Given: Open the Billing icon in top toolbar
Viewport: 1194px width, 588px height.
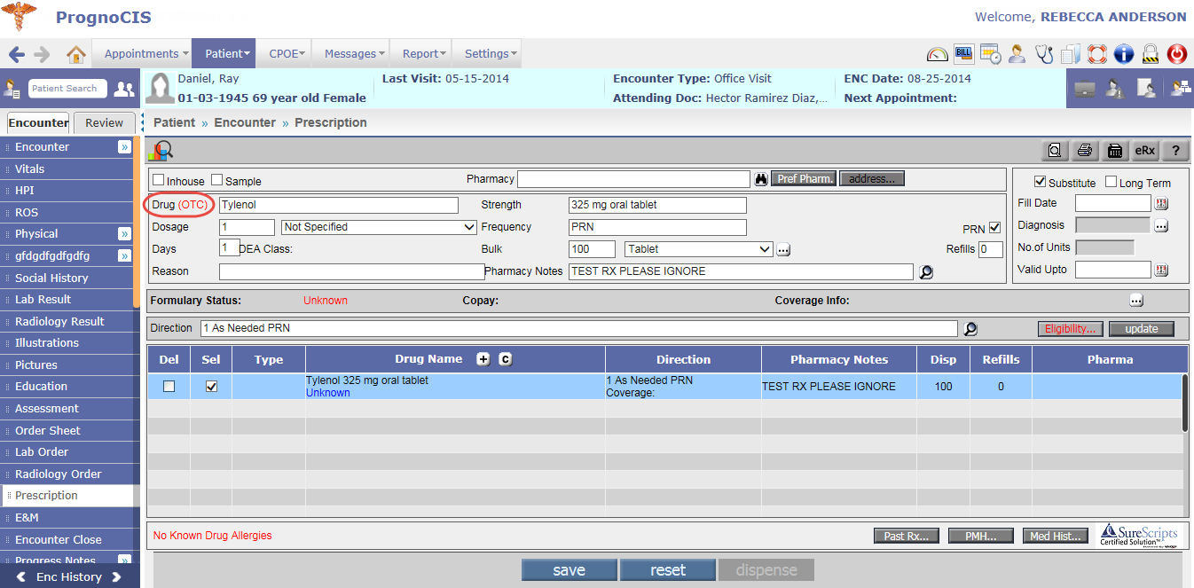Looking at the screenshot, I should pos(963,54).
